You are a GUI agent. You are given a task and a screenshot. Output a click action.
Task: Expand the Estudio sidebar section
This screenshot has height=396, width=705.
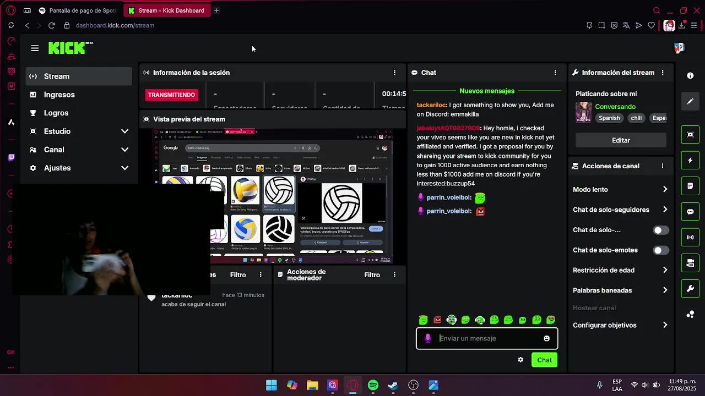[x=79, y=131]
